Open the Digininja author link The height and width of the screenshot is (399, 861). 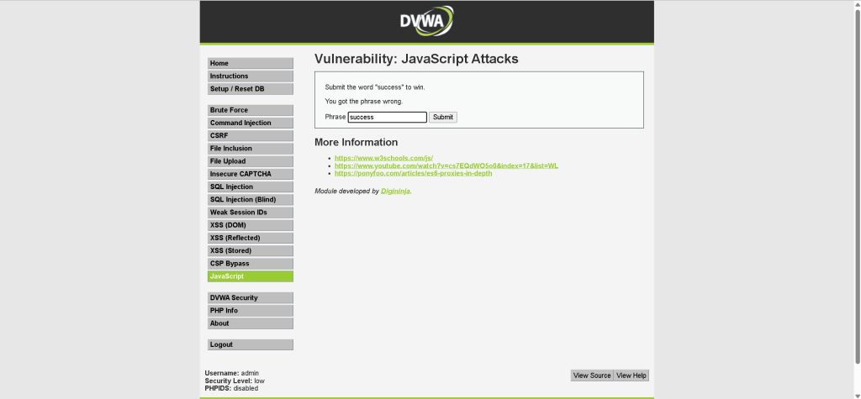[x=395, y=192]
